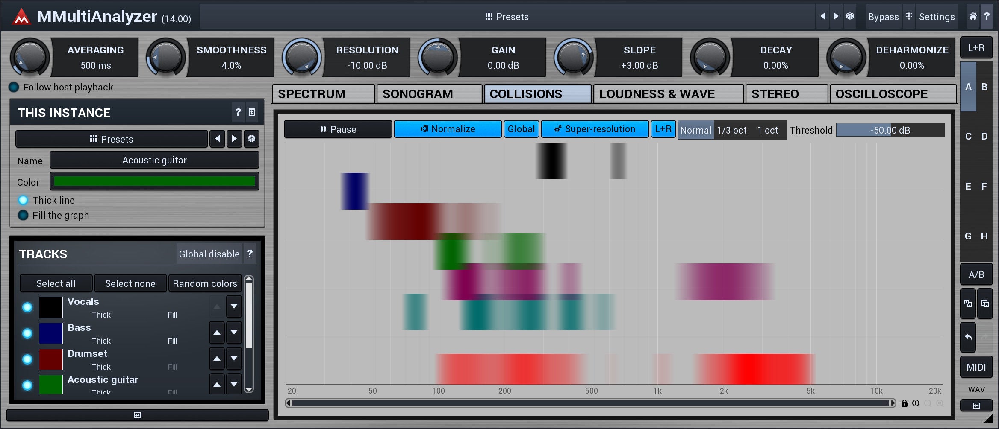Open the top Presets selector

pos(507,17)
